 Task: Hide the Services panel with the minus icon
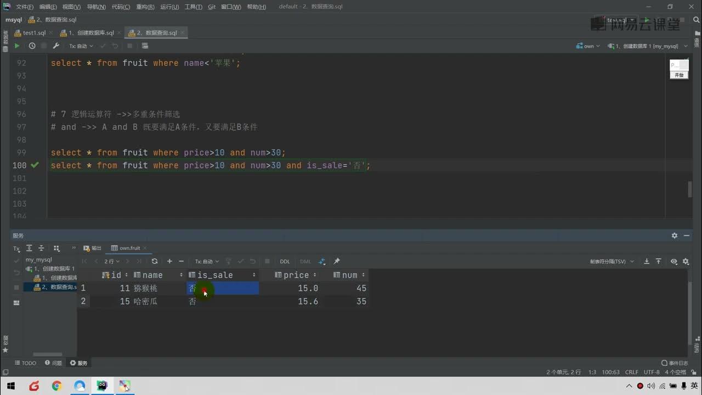point(687,235)
